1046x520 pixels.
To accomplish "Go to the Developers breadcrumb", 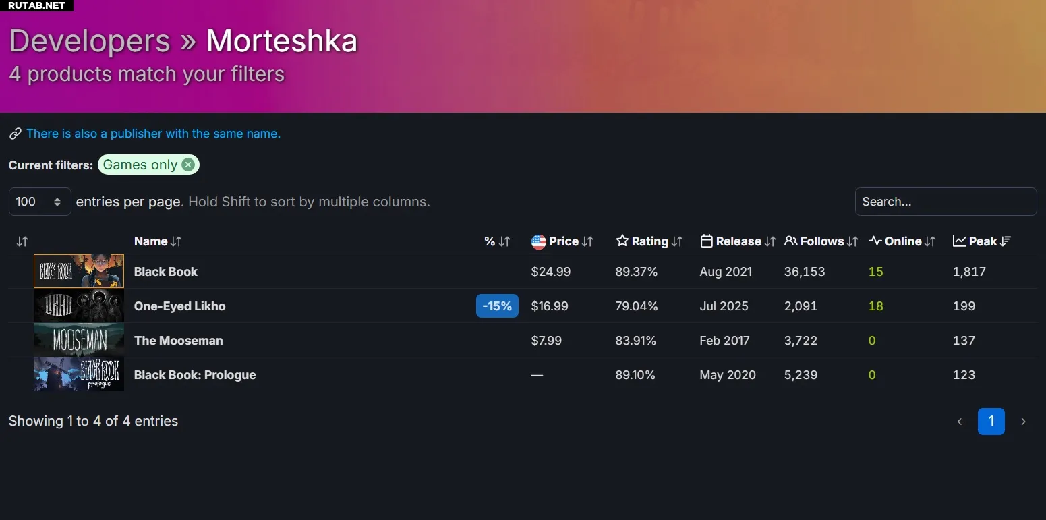I will (x=90, y=40).
